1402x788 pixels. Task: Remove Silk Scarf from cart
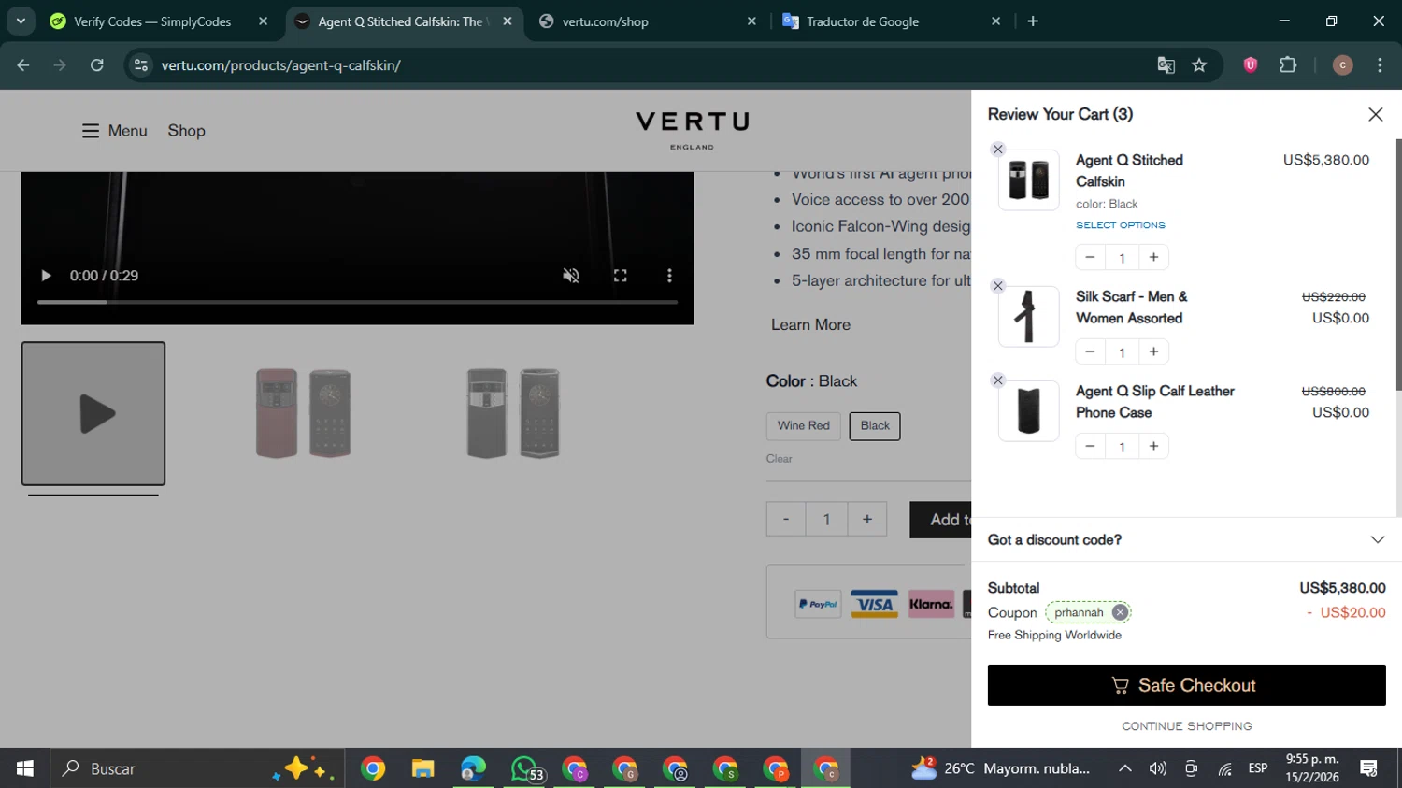click(x=998, y=286)
